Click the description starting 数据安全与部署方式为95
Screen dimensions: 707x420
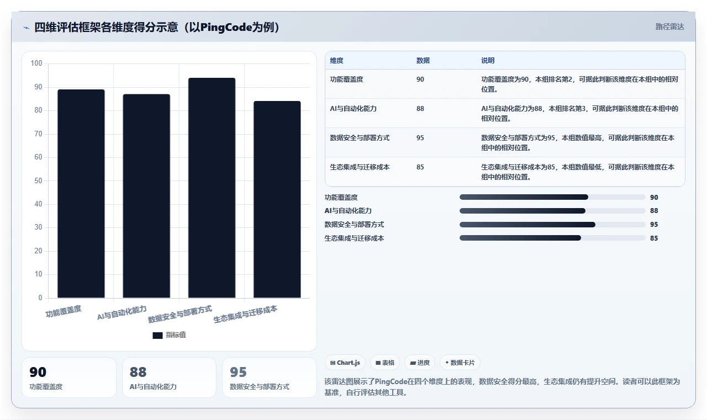pos(578,143)
